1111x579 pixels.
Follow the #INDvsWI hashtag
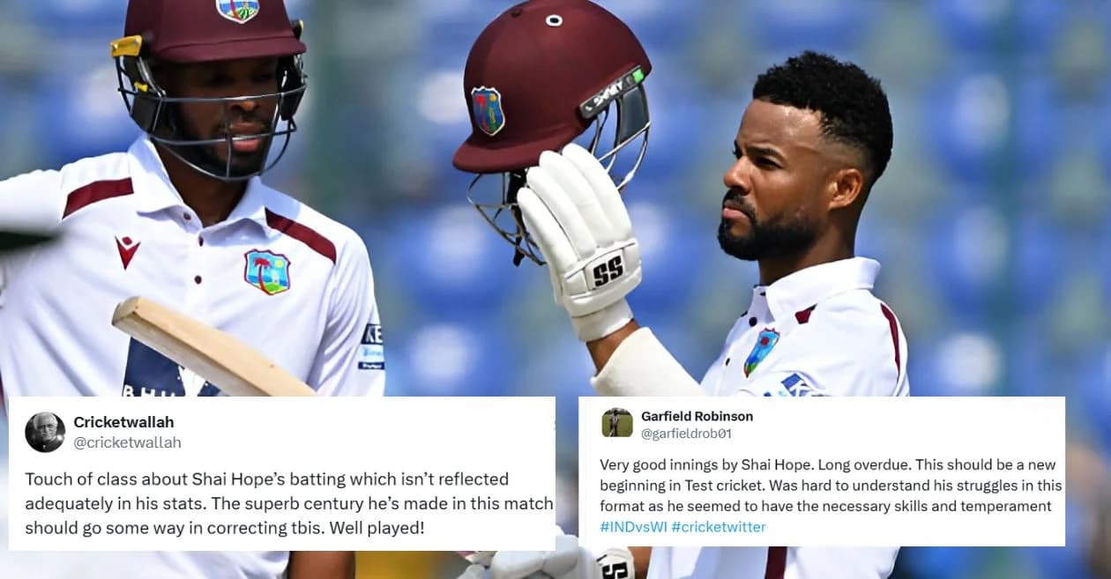coord(633,527)
